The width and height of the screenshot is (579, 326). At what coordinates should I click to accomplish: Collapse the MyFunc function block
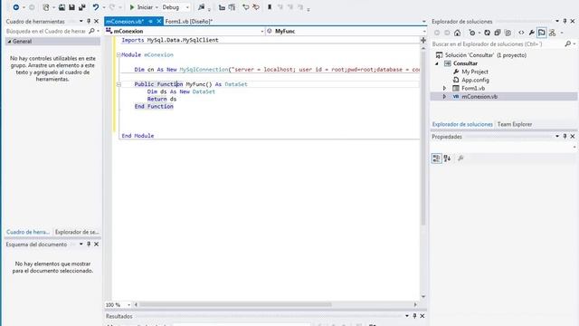pos(119,84)
